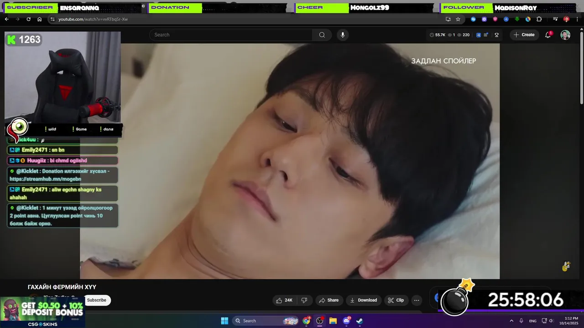Click the 55.7K clock stat
The image size is (584, 328).
[x=438, y=35]
